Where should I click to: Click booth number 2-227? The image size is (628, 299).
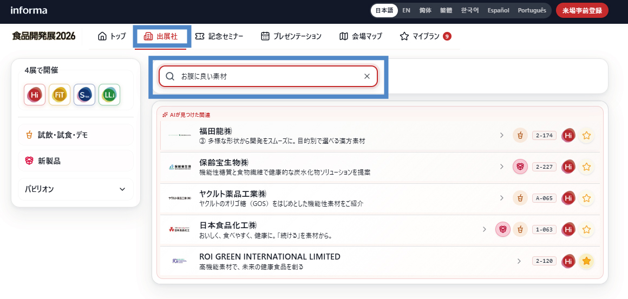click(544, 167)
